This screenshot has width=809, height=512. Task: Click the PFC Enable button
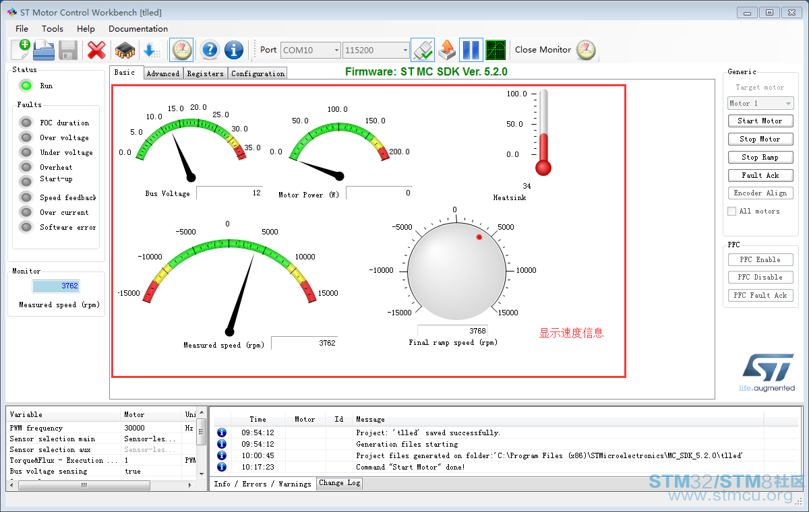click(760, 259)
